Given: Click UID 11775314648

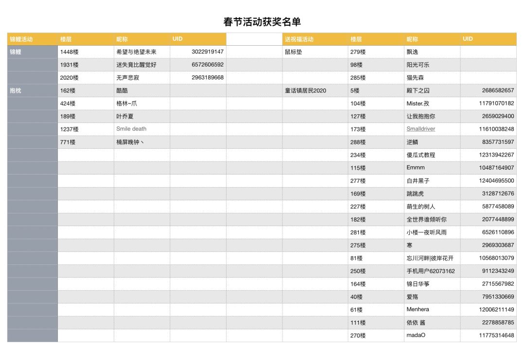Looking at the screenshot, I should [496, 335].
